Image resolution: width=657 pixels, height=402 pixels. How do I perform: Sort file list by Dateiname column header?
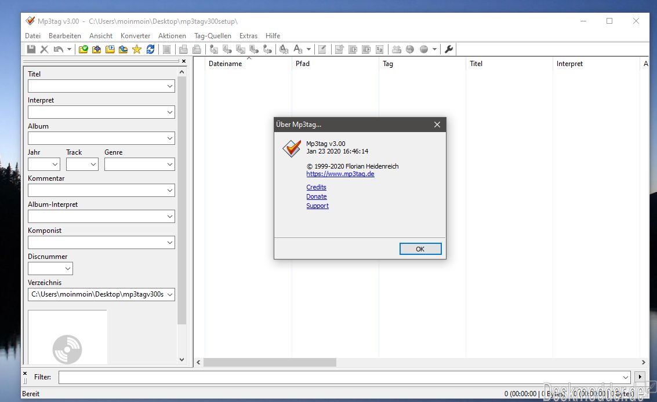pyautogui.click(x=248, y=64)
